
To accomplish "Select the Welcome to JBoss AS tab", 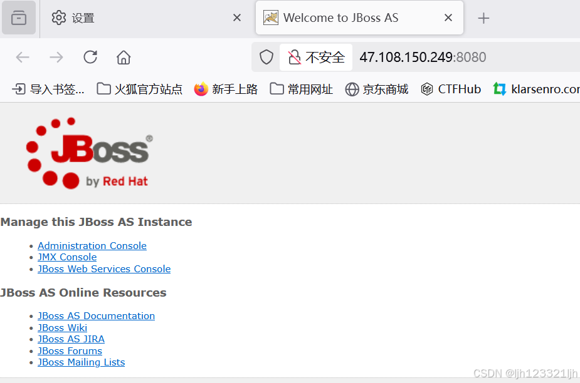I will coord(359,18).
